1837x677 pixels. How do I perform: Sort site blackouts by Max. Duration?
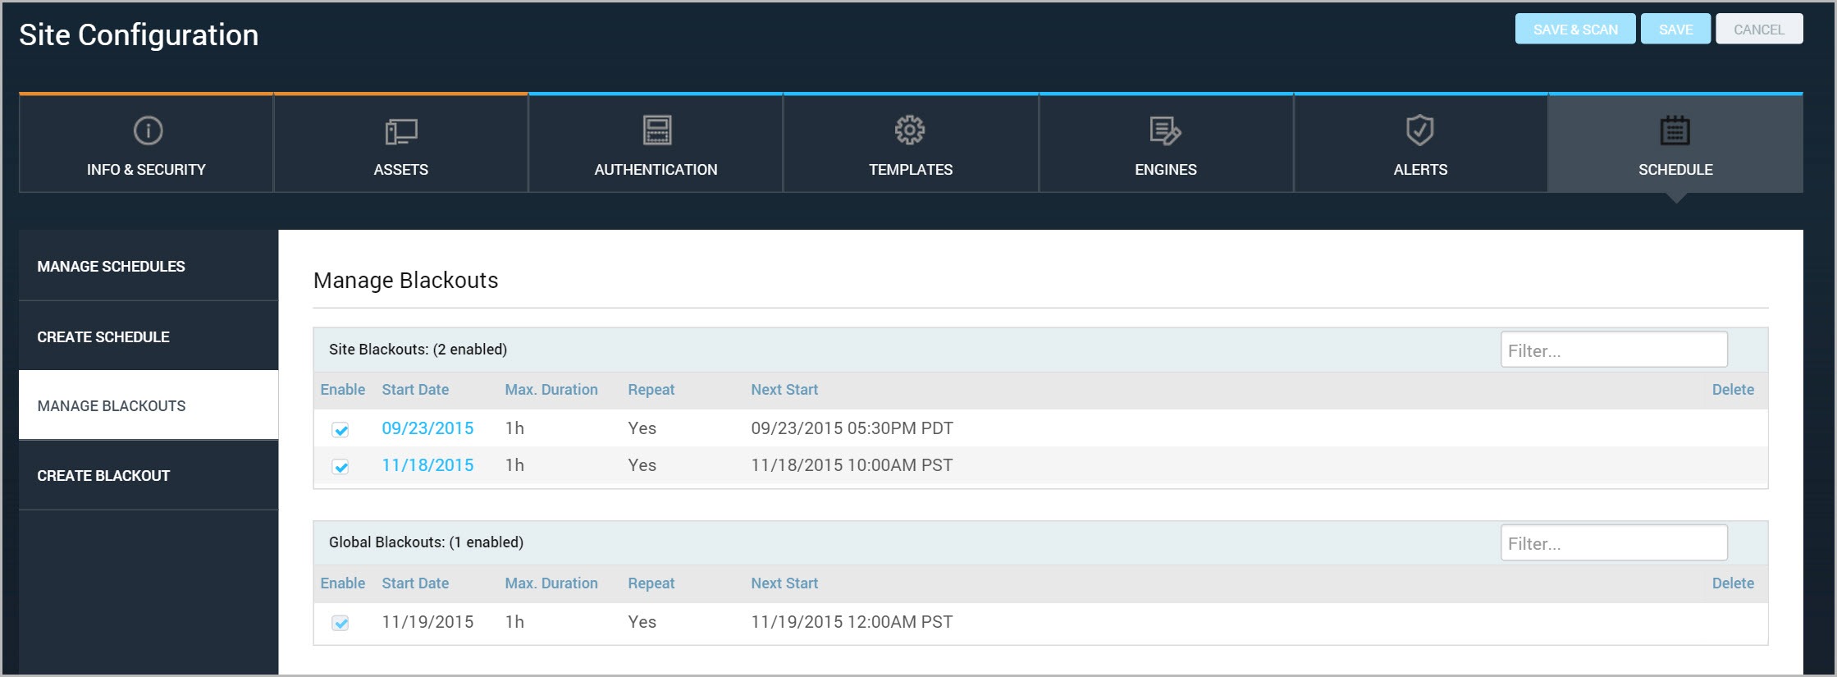click(x=551, y=390)
